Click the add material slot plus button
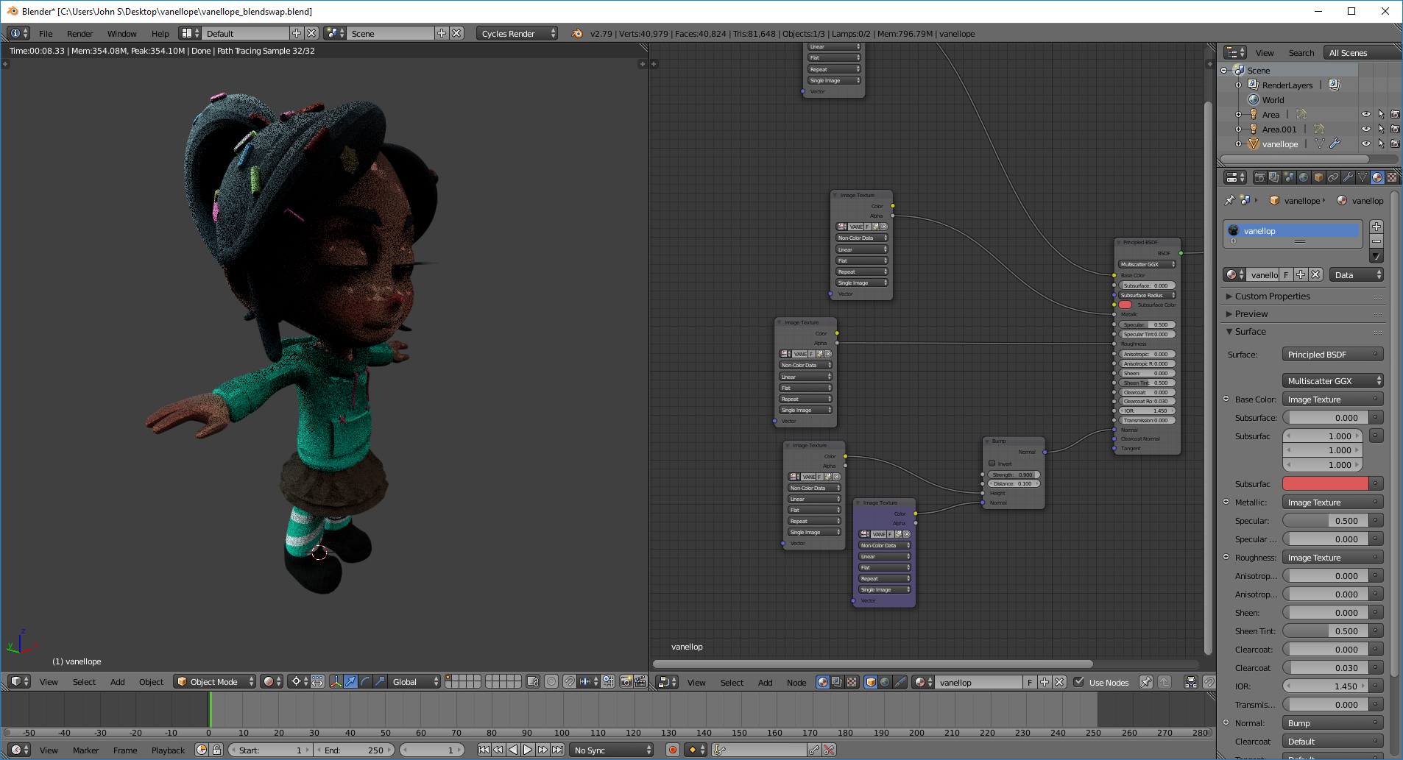The height and width of the screenshot is (760, 1403). pos(1377,227)
